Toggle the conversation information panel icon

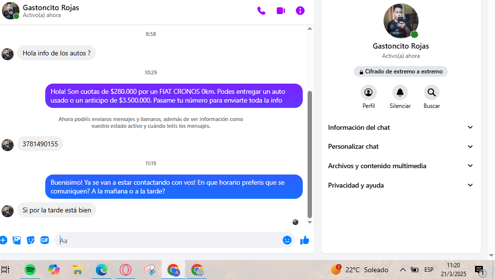click(x=300, y=11)
